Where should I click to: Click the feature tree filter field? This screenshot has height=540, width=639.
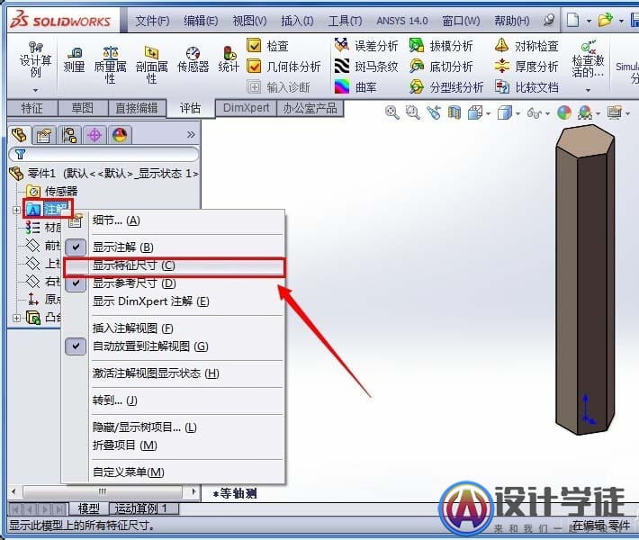pyautogui.click(x=103, y=154)
